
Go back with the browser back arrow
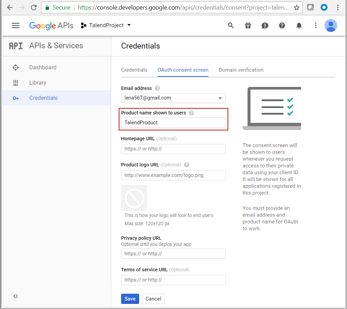pos(10,7)
